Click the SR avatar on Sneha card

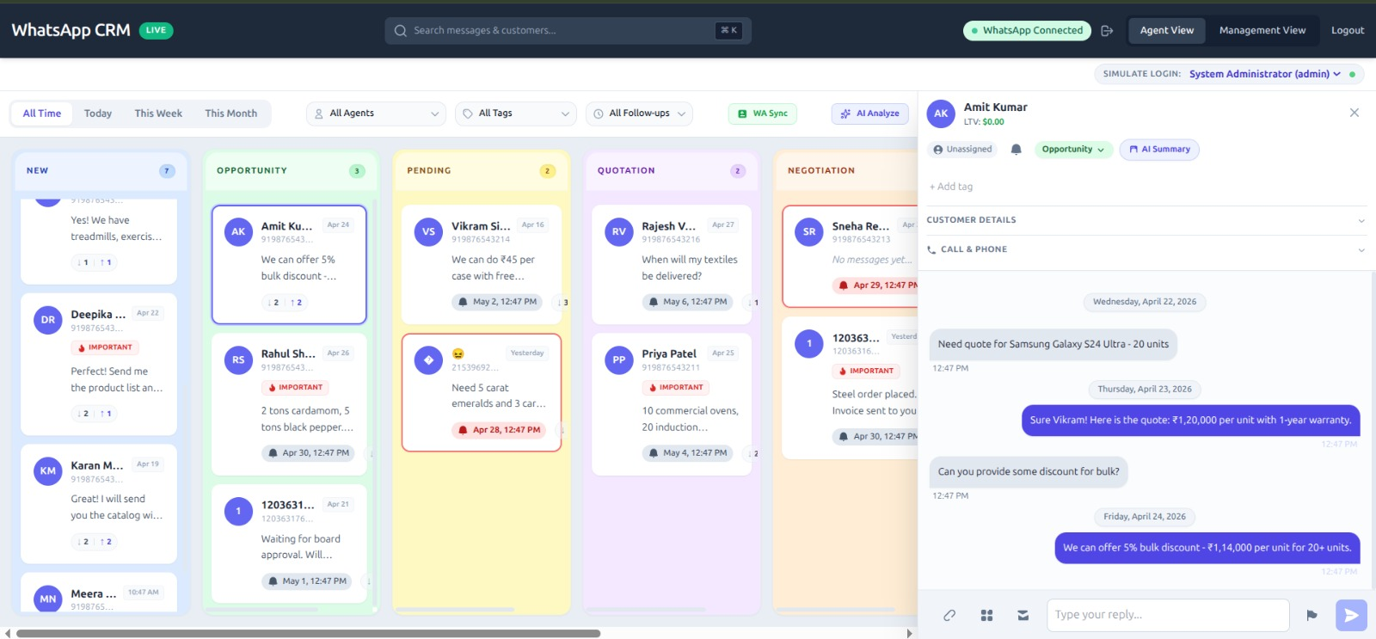point(809,232)
